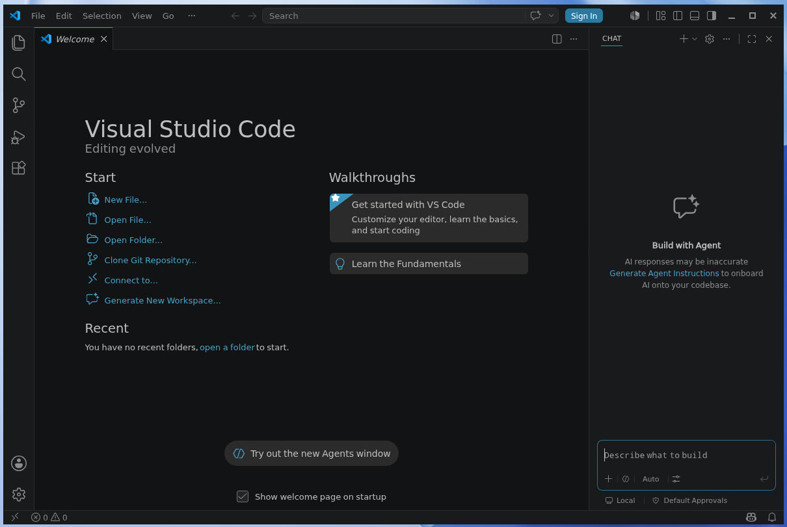The width and height of the screenshot is (787, 527).
Task: Open the Go menu
Action: (x=168, y=16)
